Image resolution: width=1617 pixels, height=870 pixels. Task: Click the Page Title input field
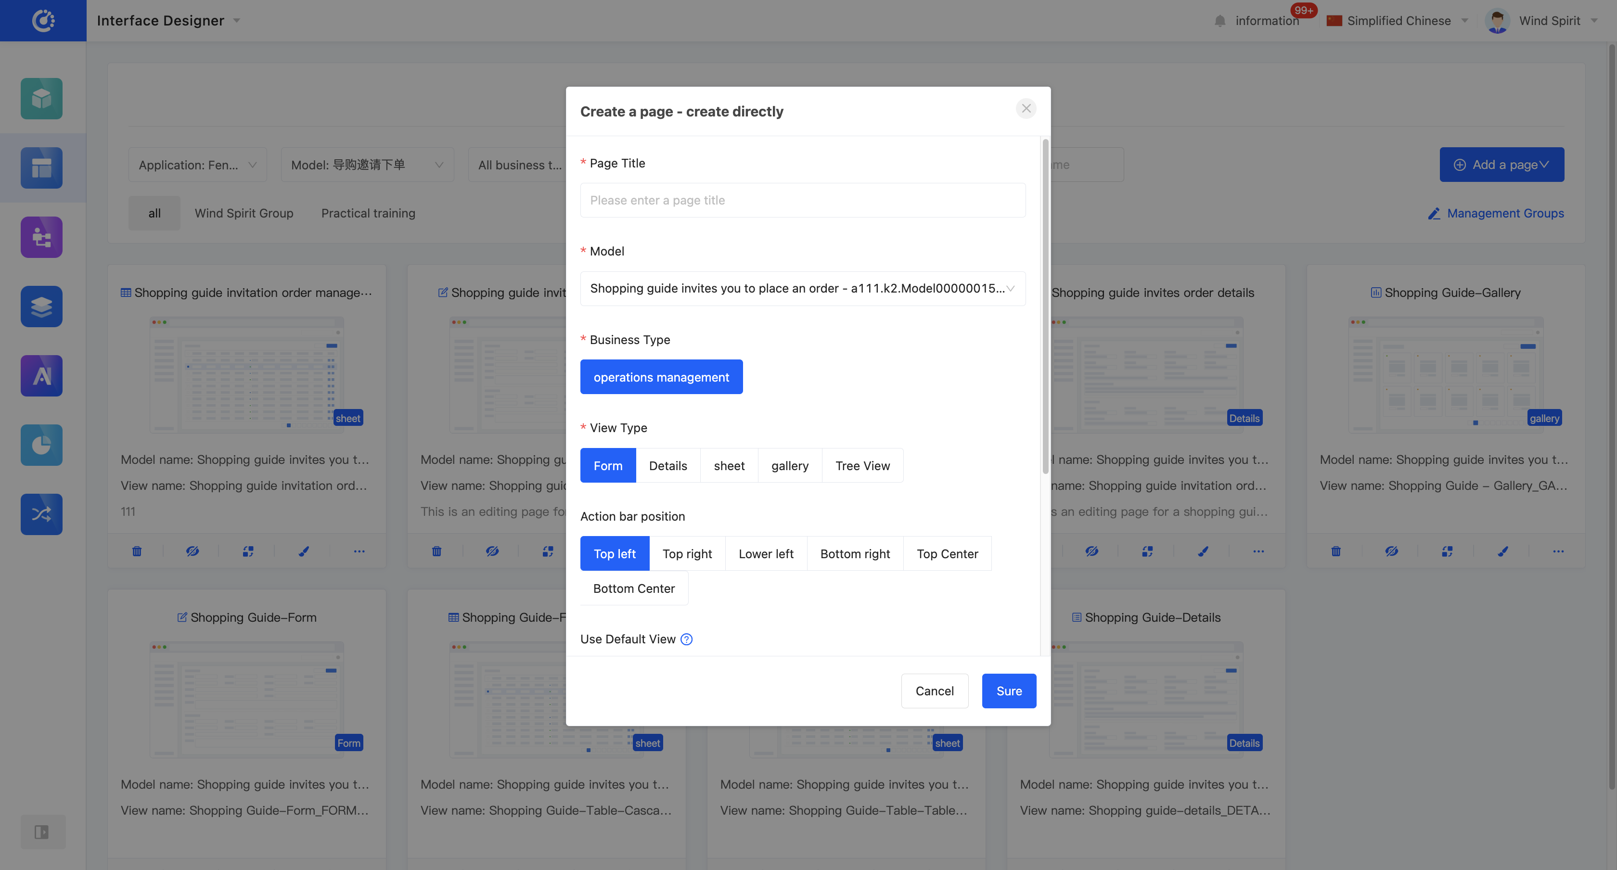802,200
